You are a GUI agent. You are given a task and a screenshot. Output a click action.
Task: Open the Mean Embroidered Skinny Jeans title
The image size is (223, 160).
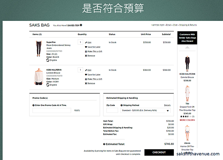point(58,47)
